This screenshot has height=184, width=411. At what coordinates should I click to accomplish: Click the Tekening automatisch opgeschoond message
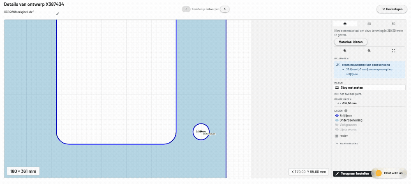click(366, 65)
